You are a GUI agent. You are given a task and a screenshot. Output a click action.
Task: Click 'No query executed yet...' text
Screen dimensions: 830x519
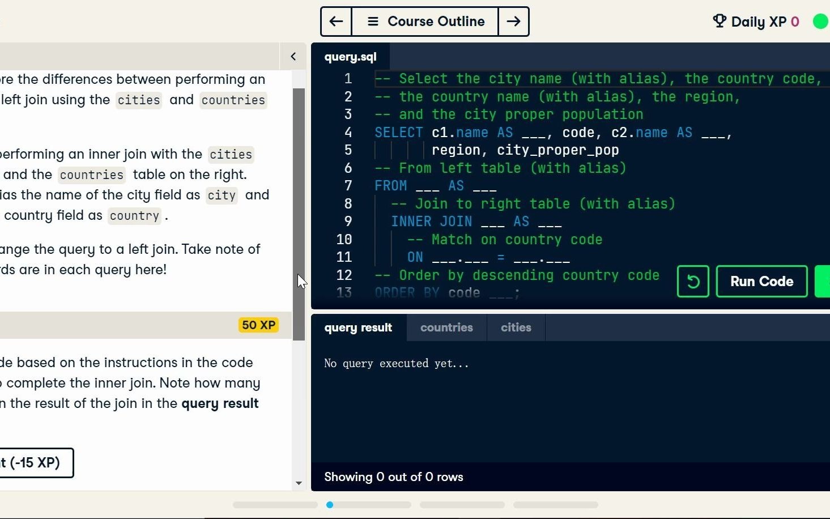[x=397, y=364]
